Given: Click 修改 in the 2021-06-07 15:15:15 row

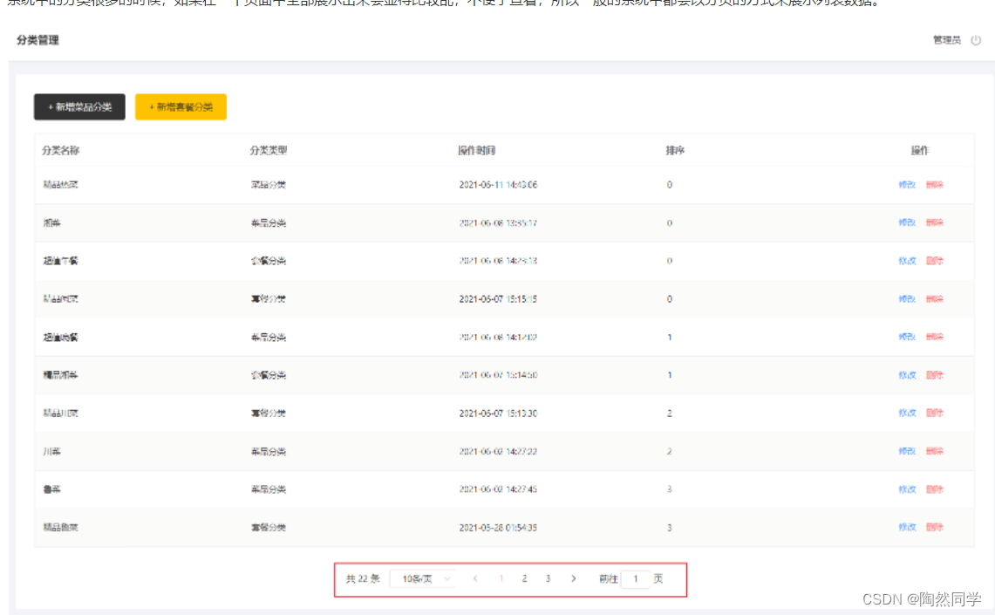Looking at the screenshot, I should [x=907, y=299].
